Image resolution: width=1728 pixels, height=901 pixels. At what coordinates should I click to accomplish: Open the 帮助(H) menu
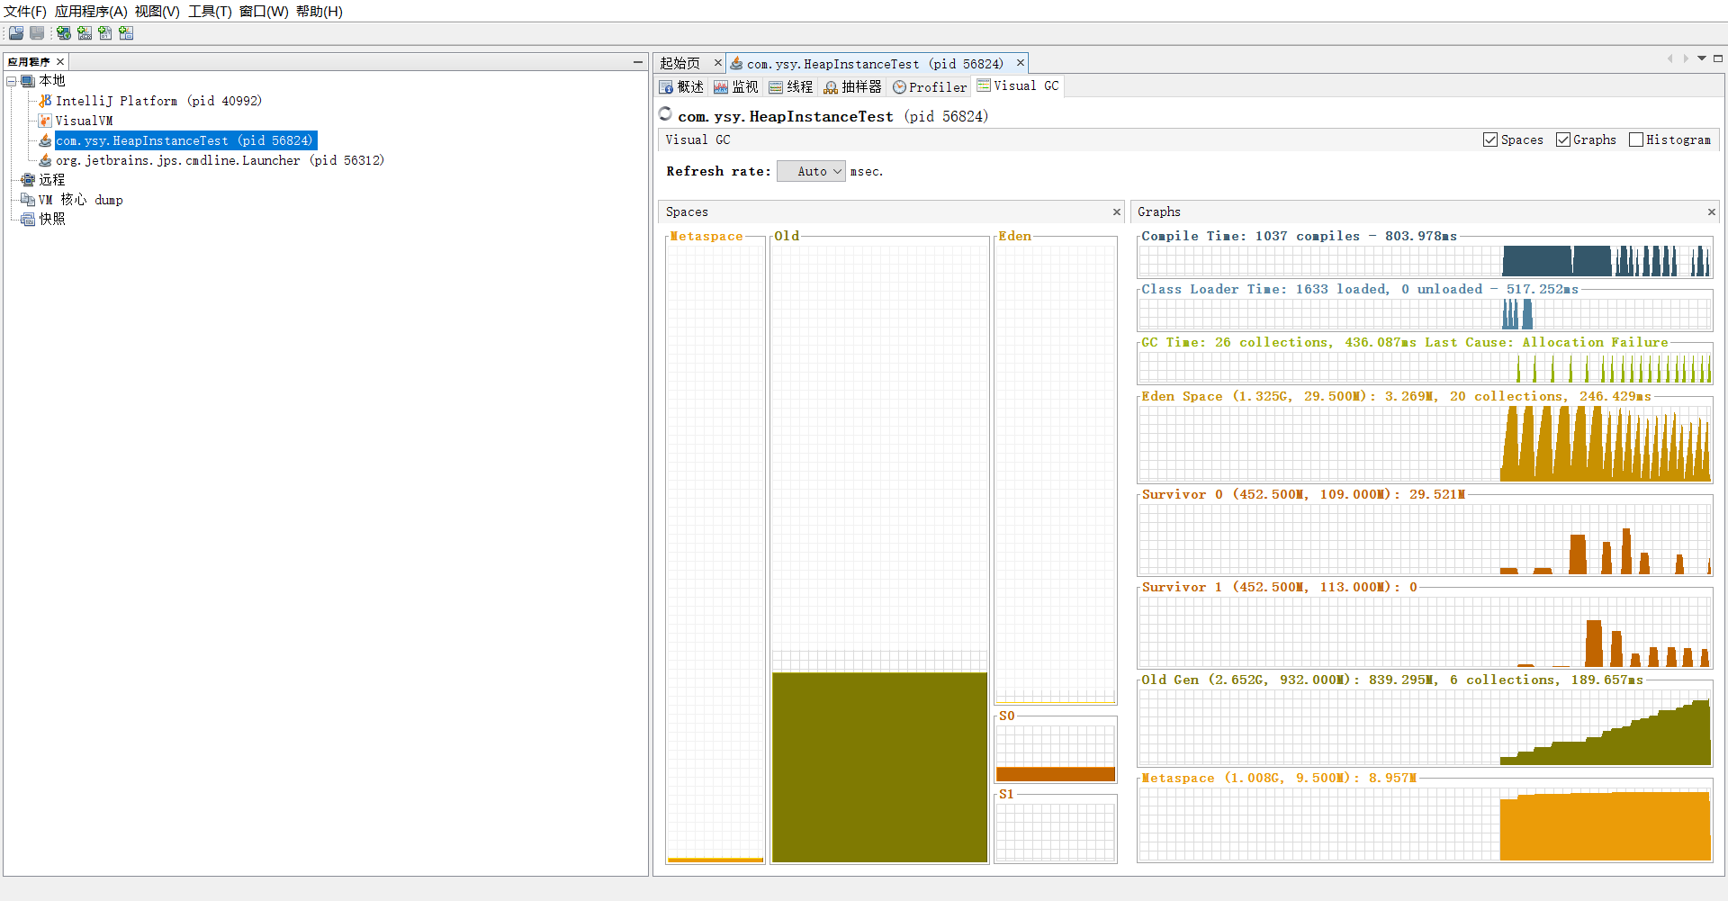click(x=319, y=12)
